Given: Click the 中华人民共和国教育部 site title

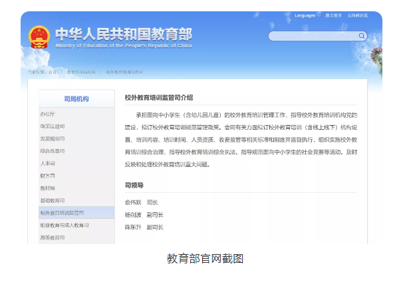Looking at the screenshot, I should tap(123, 33).
